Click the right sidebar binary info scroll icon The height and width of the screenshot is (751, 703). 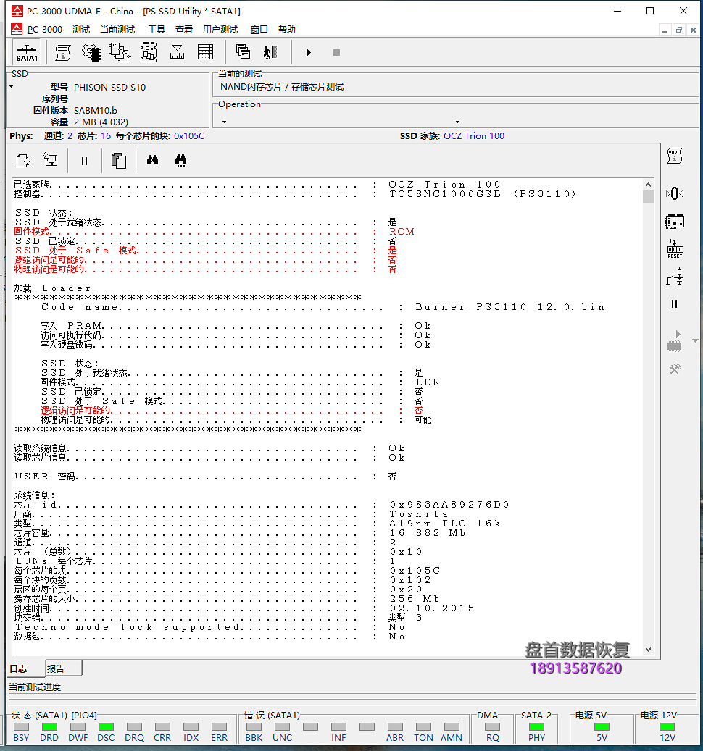[674, 156]
